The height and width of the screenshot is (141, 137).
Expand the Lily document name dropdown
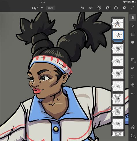(42, 8)
